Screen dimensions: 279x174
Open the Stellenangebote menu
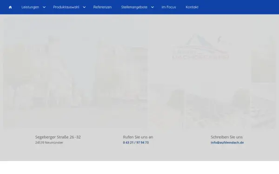(x=134, y=7)
